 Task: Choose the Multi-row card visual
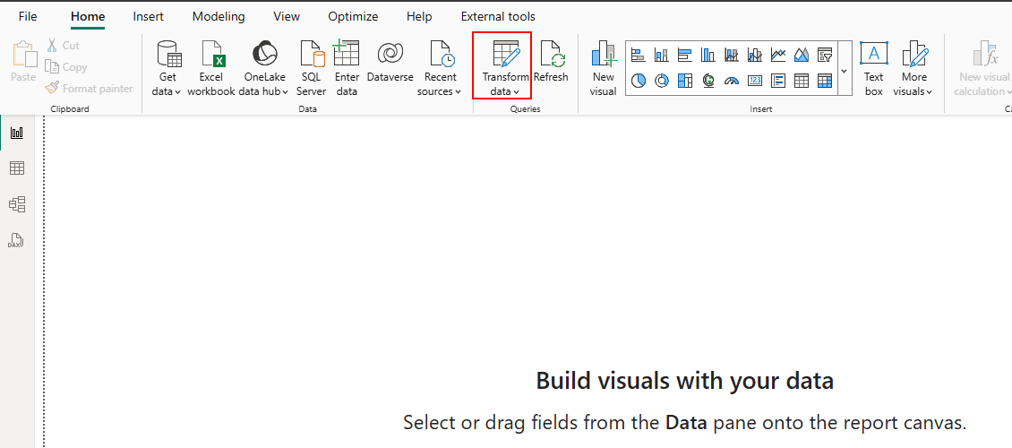(x=777, y=81)
